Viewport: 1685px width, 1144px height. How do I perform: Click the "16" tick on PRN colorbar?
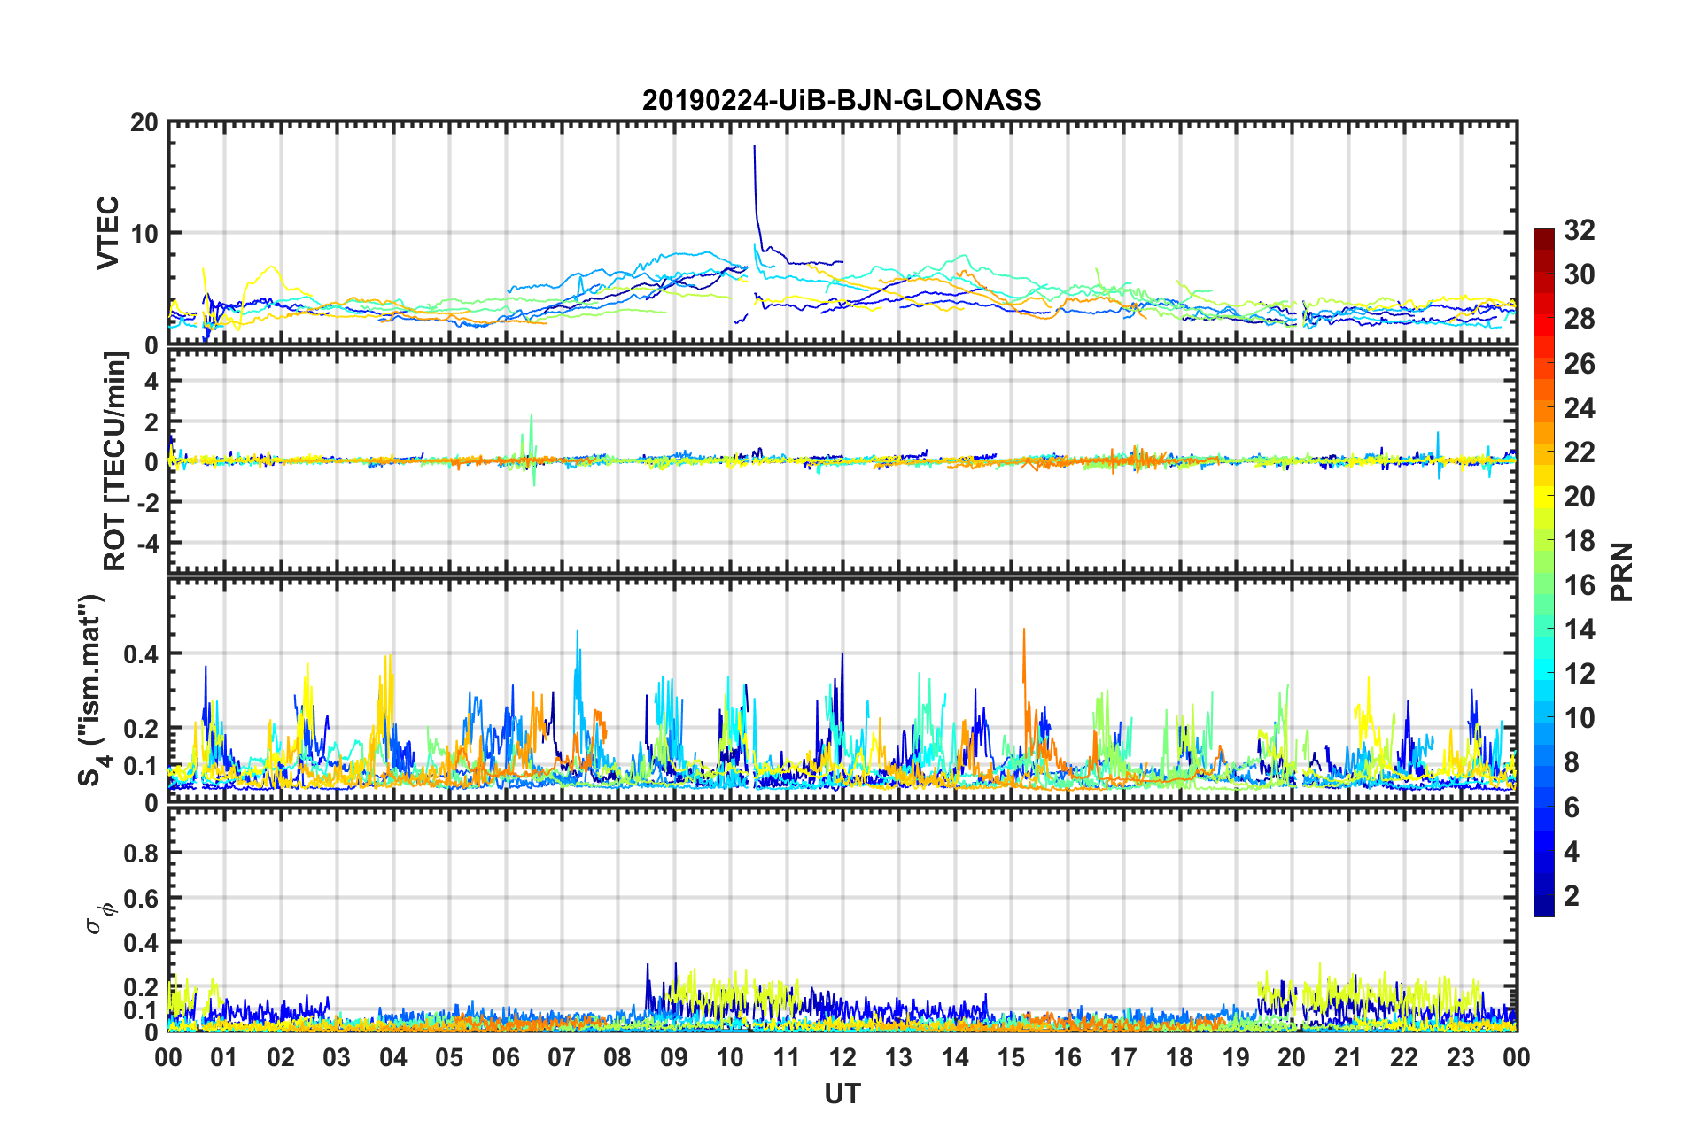coord(1580,585)
